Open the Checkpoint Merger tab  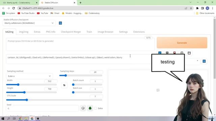pos(71,32)
